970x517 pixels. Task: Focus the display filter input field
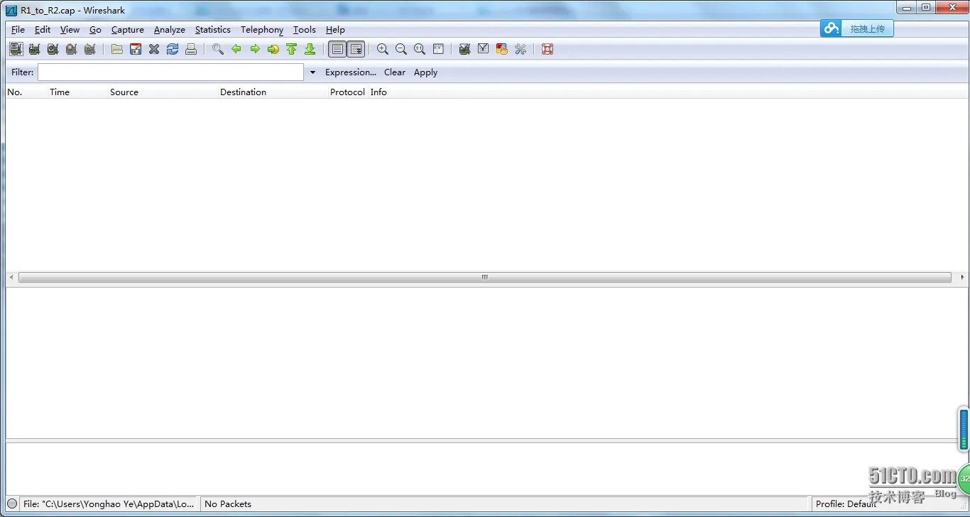tap(170, 72)
